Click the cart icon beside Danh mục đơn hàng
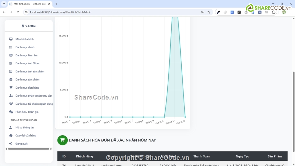Screen dimensions: 295x166 tap(11, 88)
